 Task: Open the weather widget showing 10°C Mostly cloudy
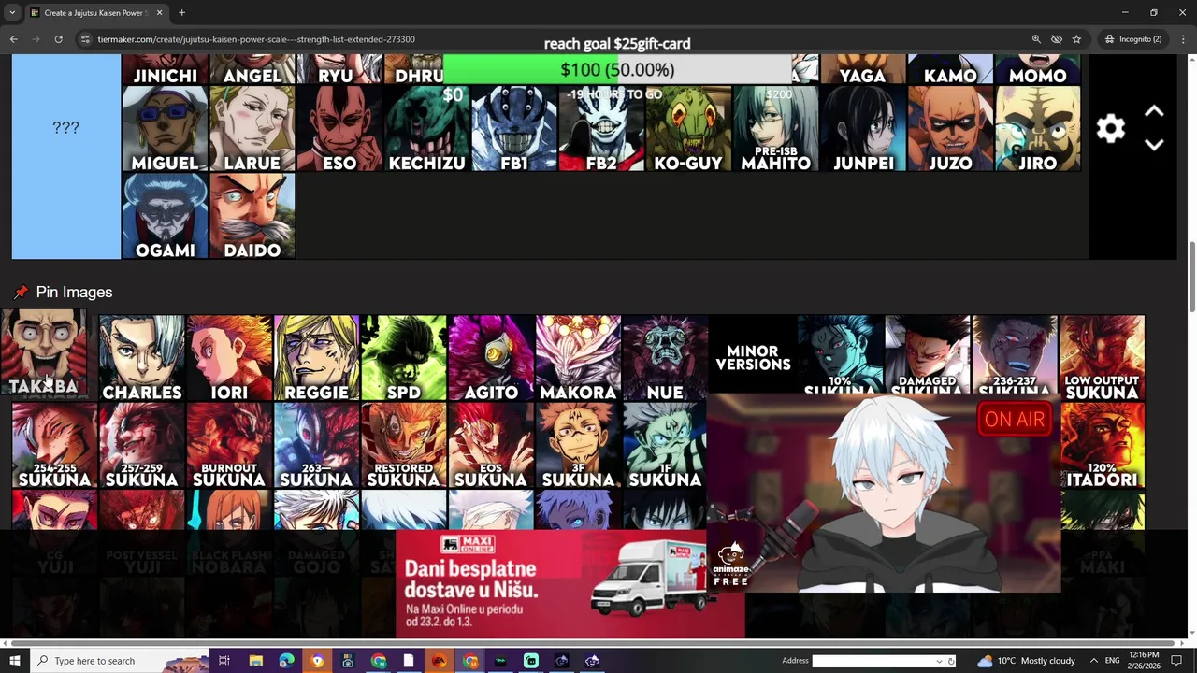coord(1026,661)
